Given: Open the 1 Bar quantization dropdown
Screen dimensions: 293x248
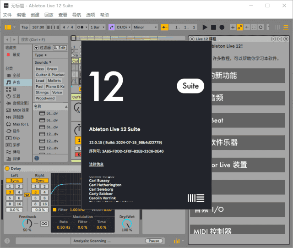Looking at the screenshot, I should (98, 28).
